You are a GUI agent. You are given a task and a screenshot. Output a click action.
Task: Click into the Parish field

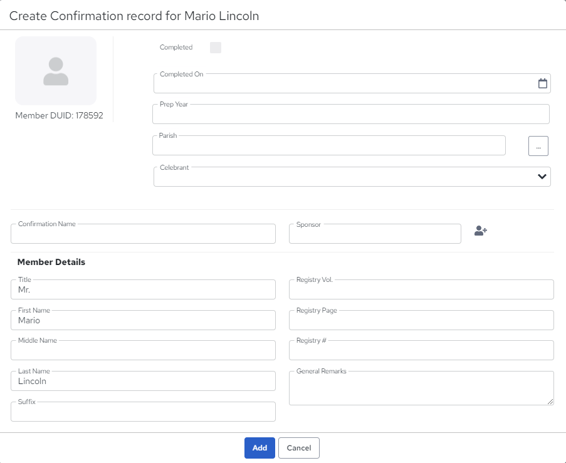[x=329, y=145]
